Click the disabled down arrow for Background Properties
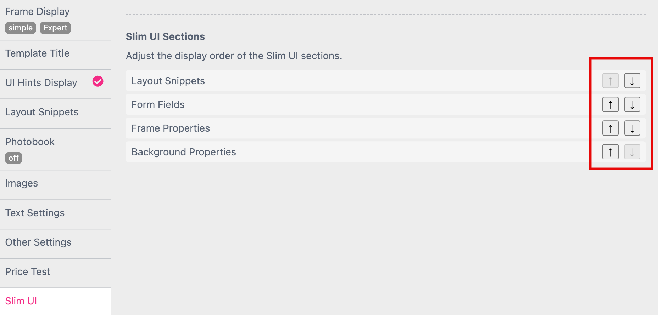 (x=632, y=152)
